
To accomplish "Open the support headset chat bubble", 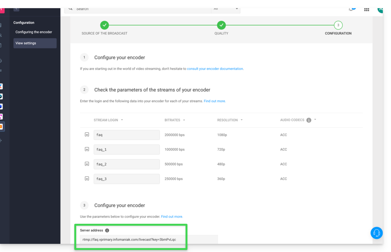I will click(x=377, y=233).
